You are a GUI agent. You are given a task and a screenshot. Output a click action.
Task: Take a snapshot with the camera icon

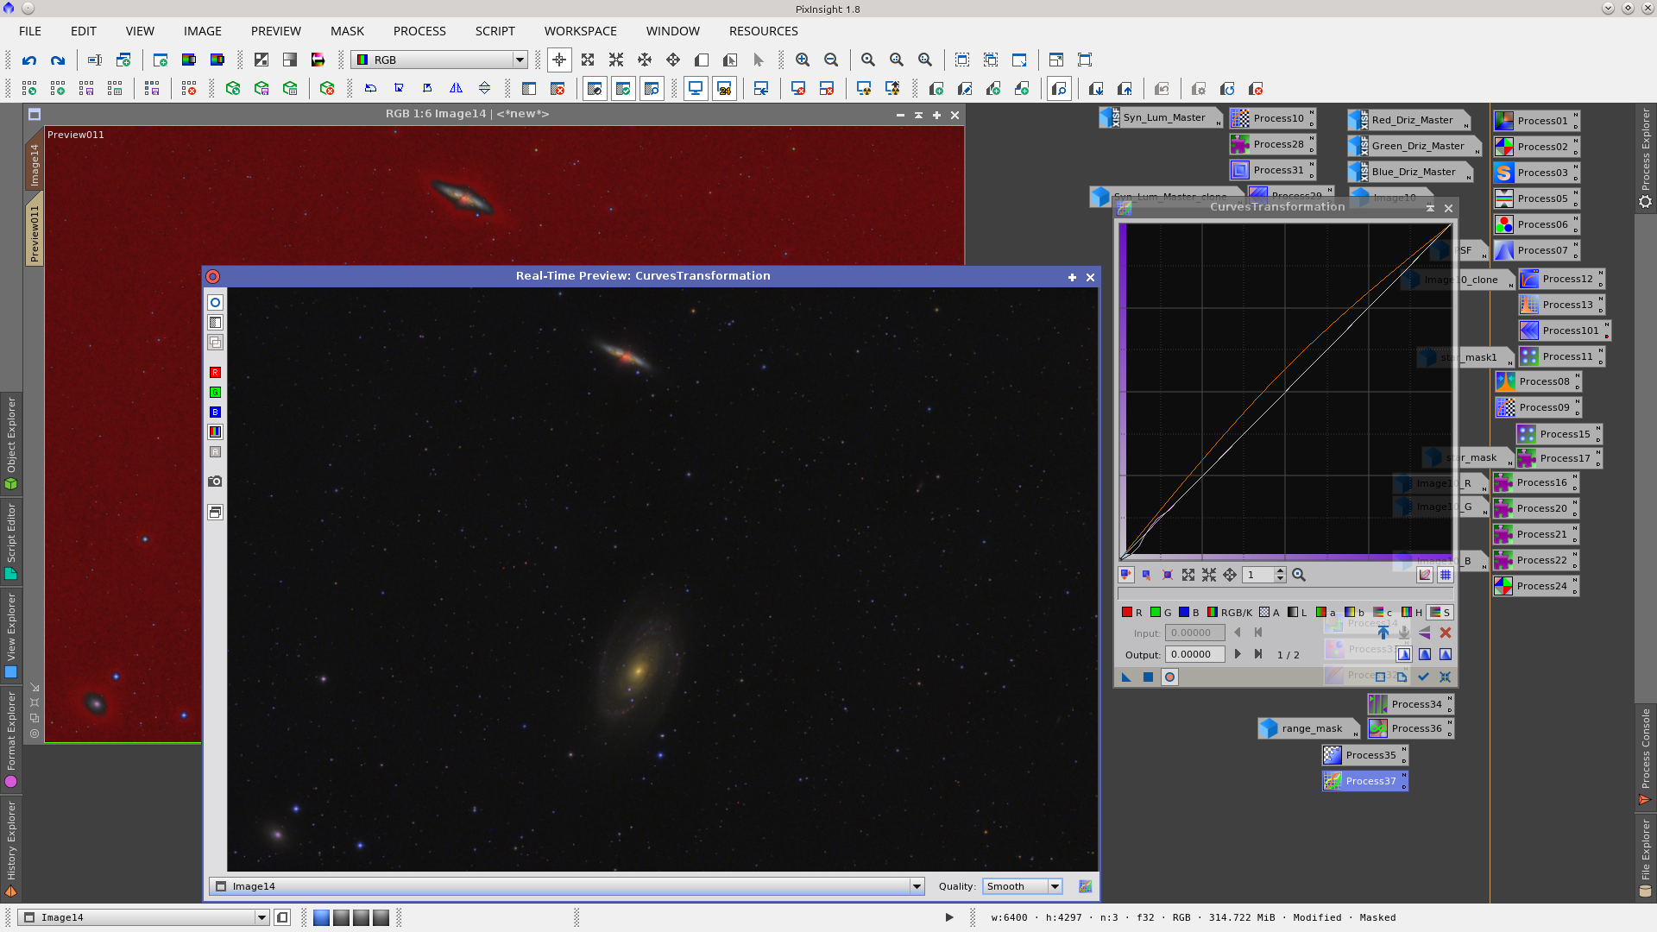coord(215,482)
